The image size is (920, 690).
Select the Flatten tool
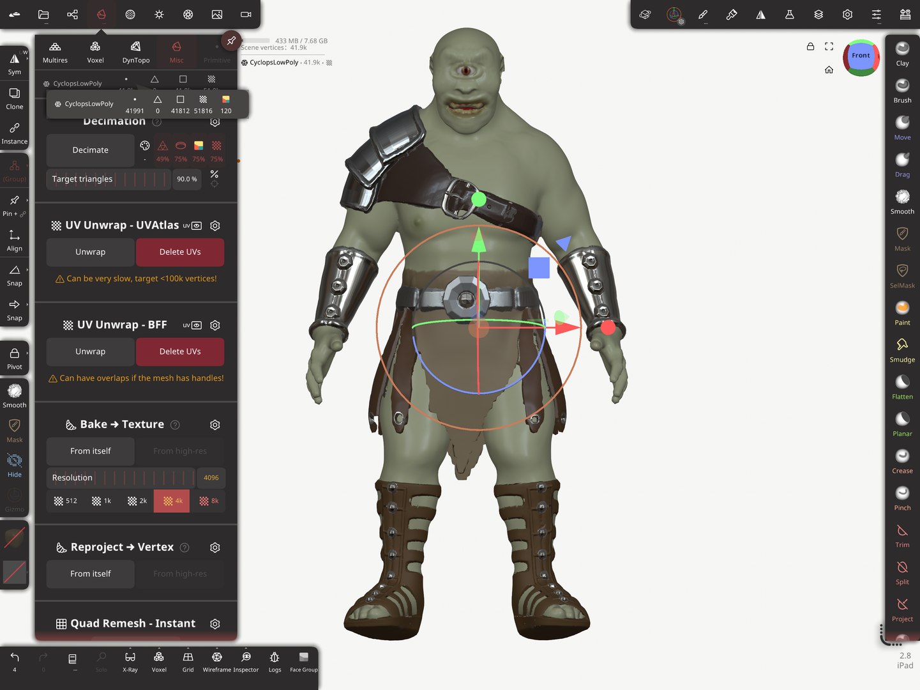[902, 387]
